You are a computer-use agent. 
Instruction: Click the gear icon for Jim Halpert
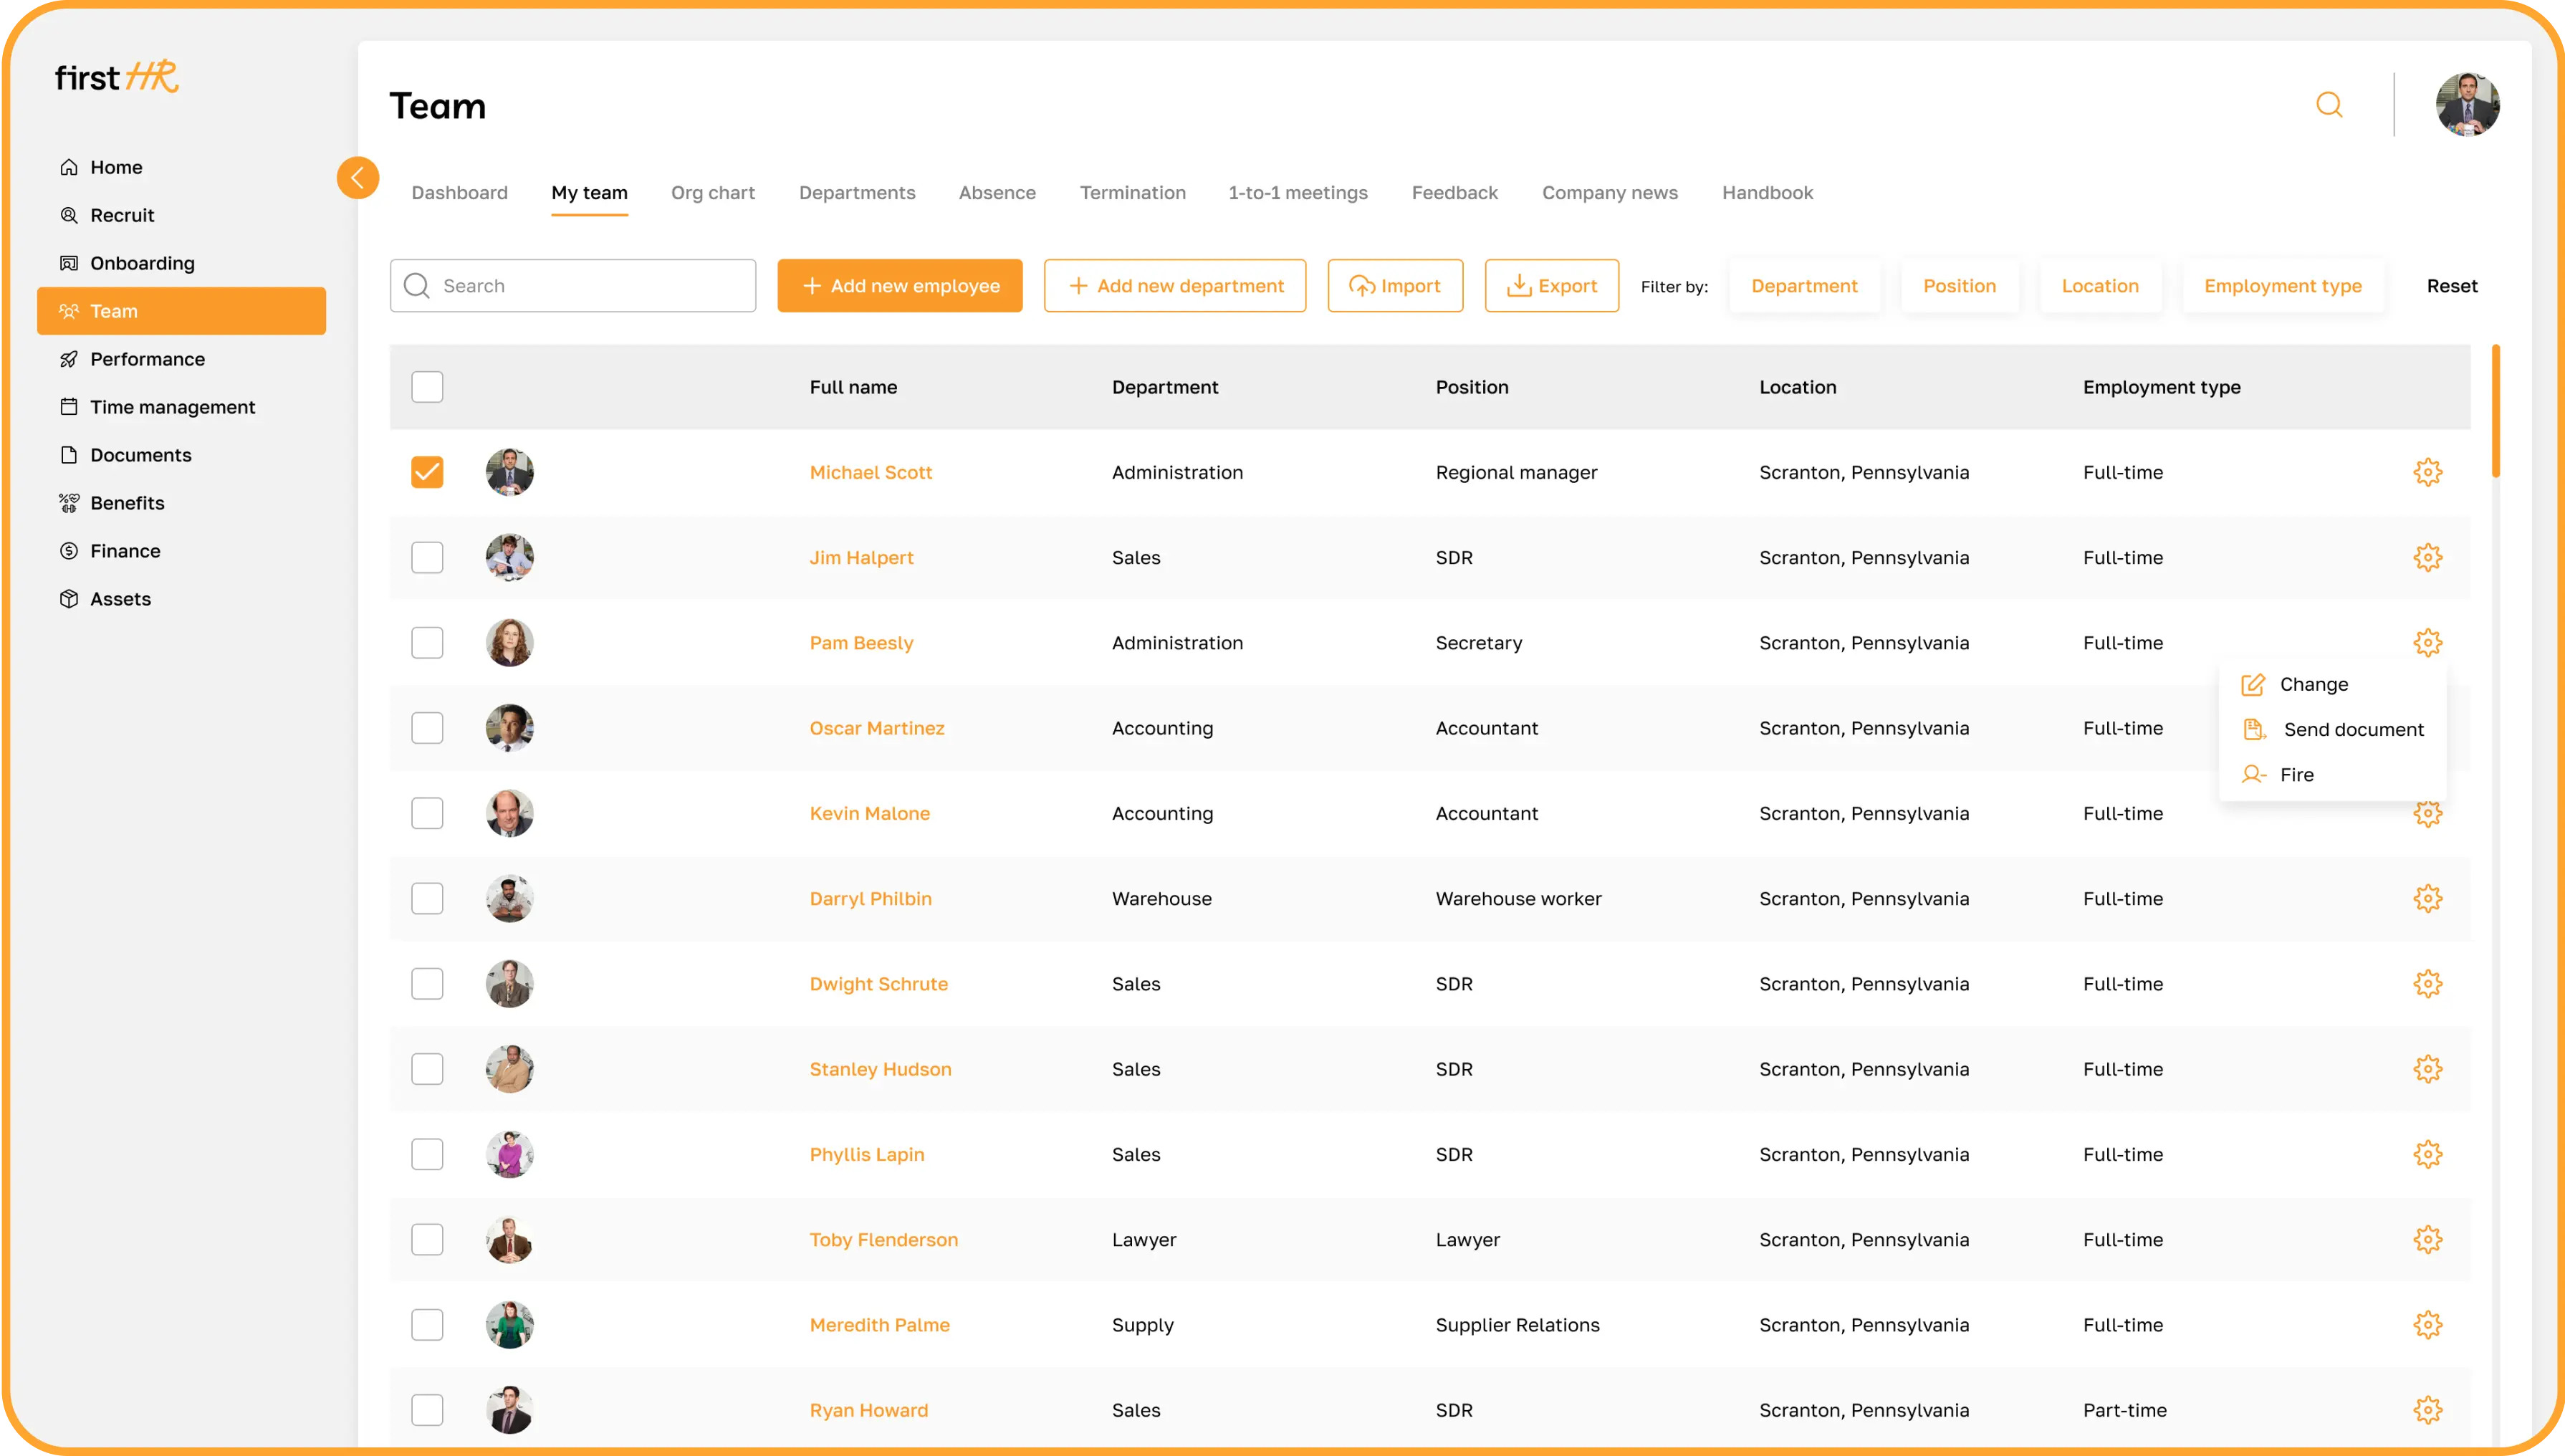pyautogui.click(x=2427, y=557)
